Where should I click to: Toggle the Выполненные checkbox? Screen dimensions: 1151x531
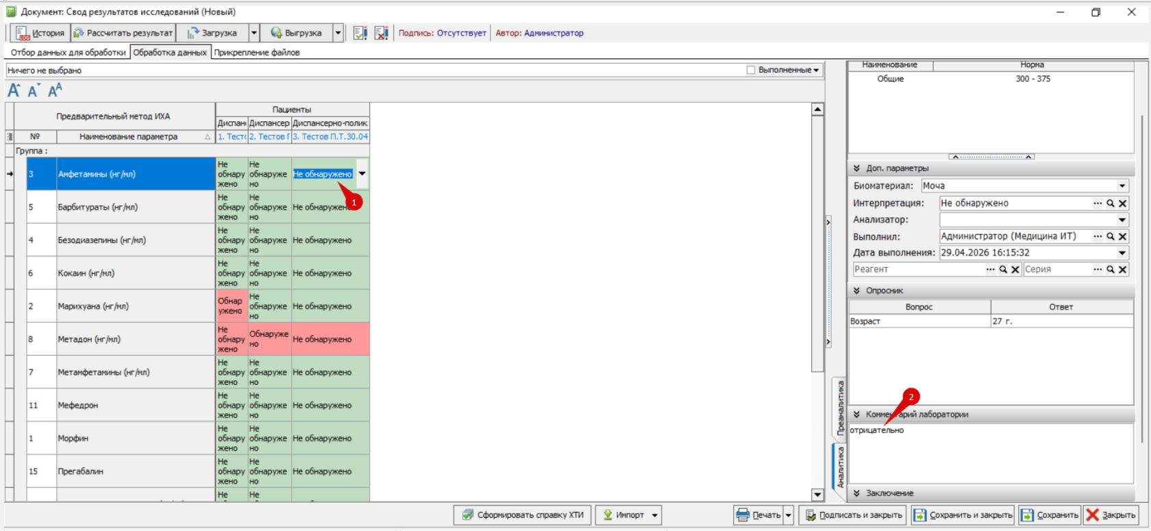750,70
